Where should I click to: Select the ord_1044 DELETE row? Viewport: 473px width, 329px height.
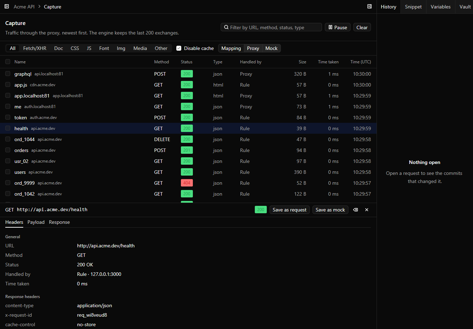(188, 139)
